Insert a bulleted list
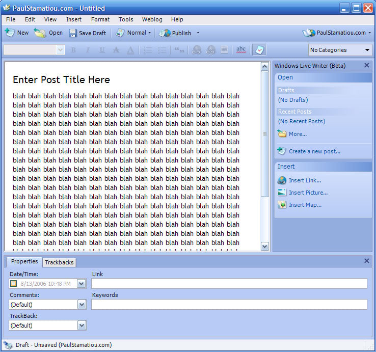Screen dimensions: 376x352 click(162, 50)
